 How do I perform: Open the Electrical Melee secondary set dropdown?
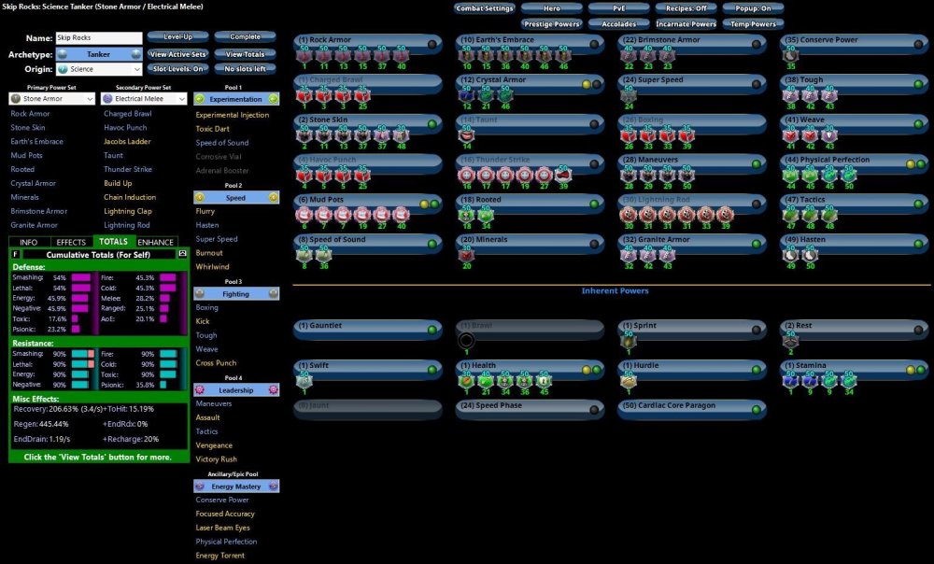tap(145, 99)
